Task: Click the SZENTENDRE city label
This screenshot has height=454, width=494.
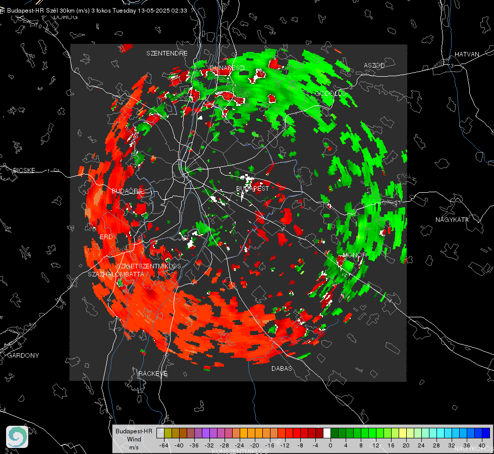Action: coord(167,53)
